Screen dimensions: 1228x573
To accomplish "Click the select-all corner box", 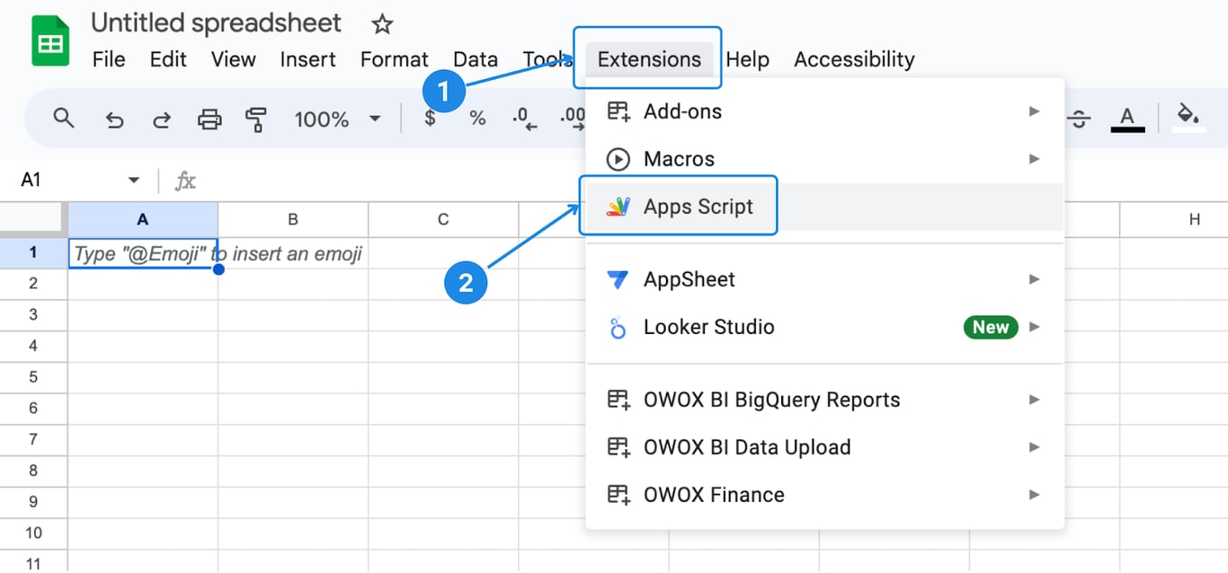I will click(33, 219).
